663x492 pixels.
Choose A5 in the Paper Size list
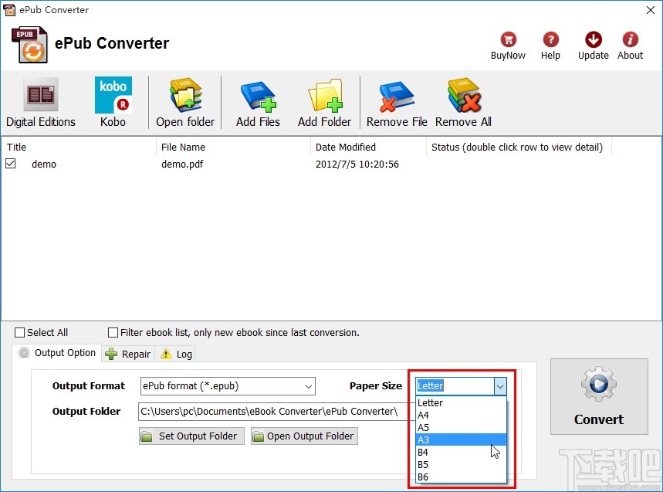click(x=461, y=427)
